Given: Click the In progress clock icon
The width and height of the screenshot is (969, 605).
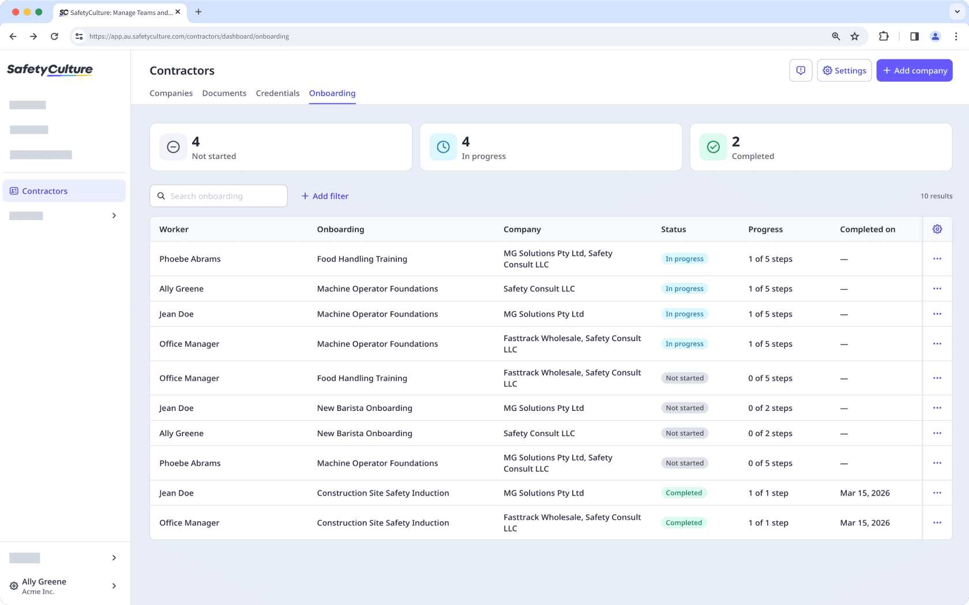Looking at the screenshot, I should tap(443, 147).
